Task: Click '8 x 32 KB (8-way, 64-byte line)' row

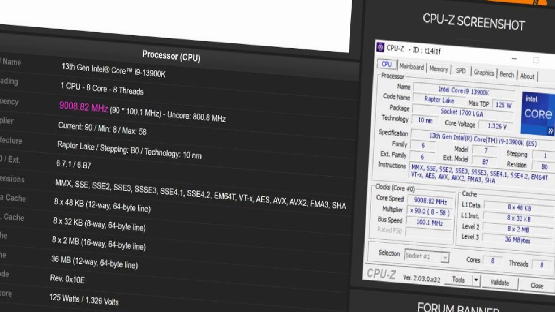Action: [99, 224]
